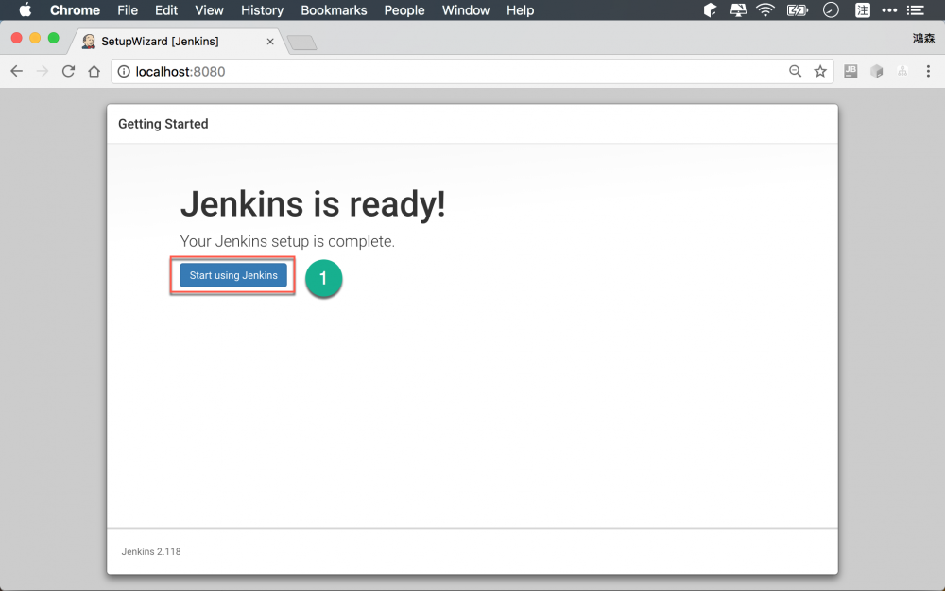This screenshot has width=945, height=591.
Task: Open the Chrome application menu
Action: pyautogui.click(x=75, y=10)
